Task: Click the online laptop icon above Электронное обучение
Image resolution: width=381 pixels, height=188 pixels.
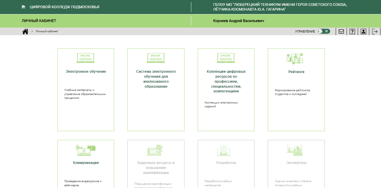Action: click(86, 58)
